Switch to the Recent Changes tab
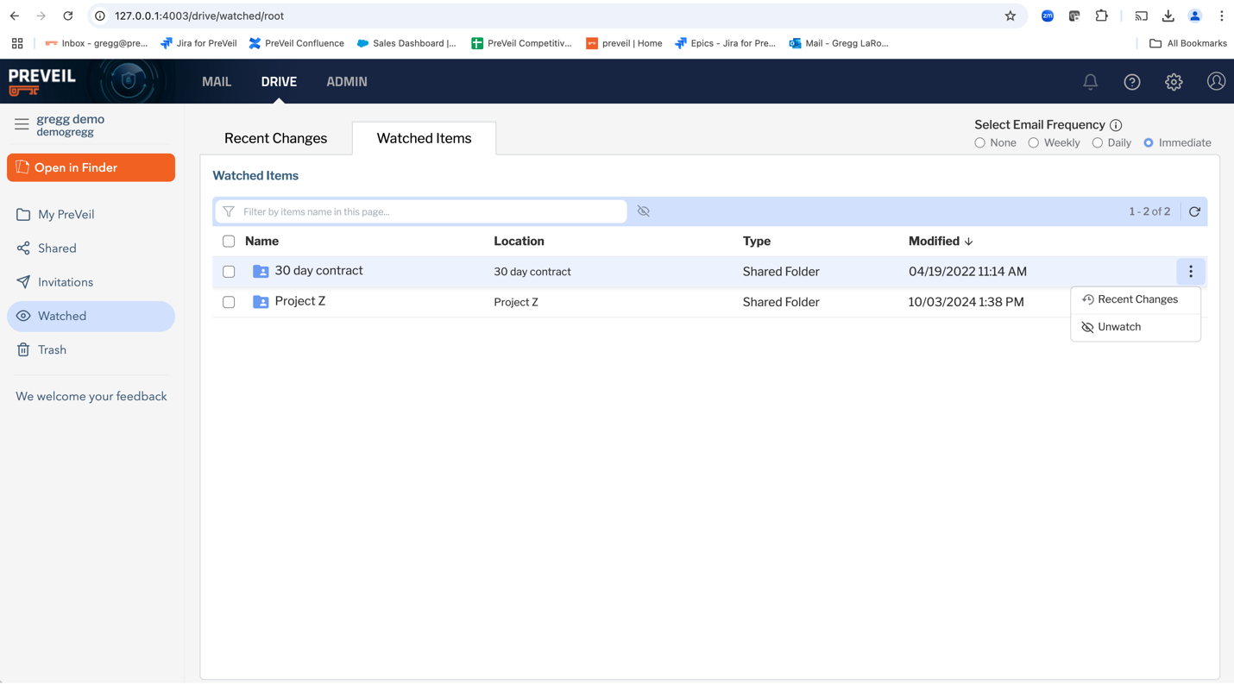The image size is (1234, 685). (x=276, y=138)
